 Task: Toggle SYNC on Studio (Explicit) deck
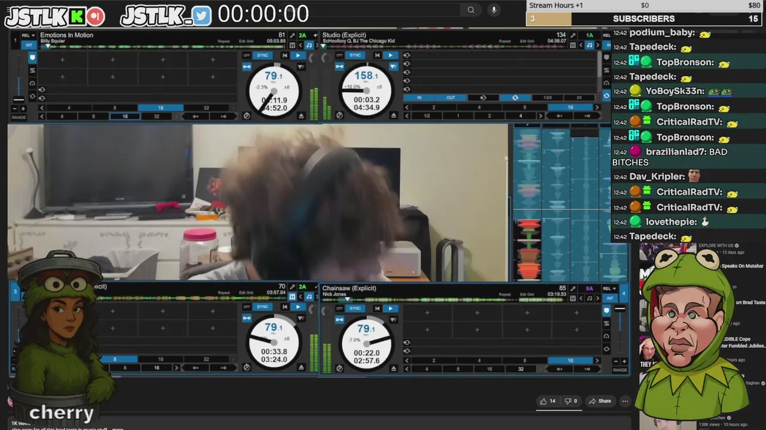[x=355, y=56]
